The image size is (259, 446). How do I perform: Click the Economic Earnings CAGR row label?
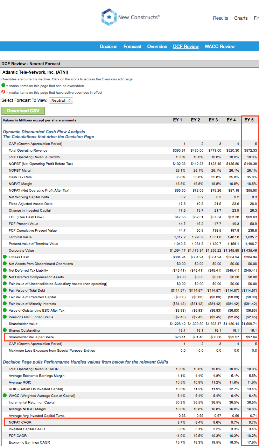click(x=29, y=442)
